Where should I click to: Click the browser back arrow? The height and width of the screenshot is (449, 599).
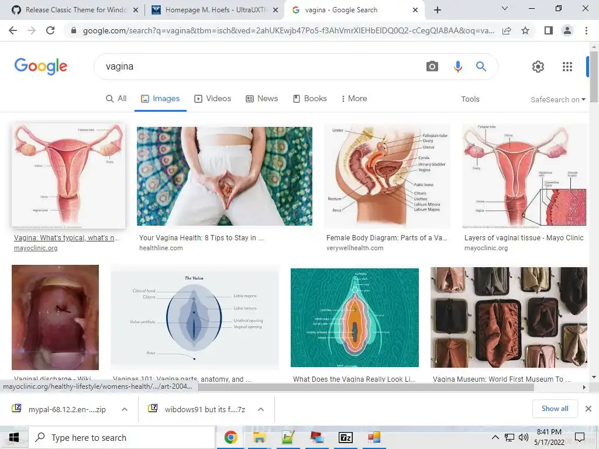13,30
